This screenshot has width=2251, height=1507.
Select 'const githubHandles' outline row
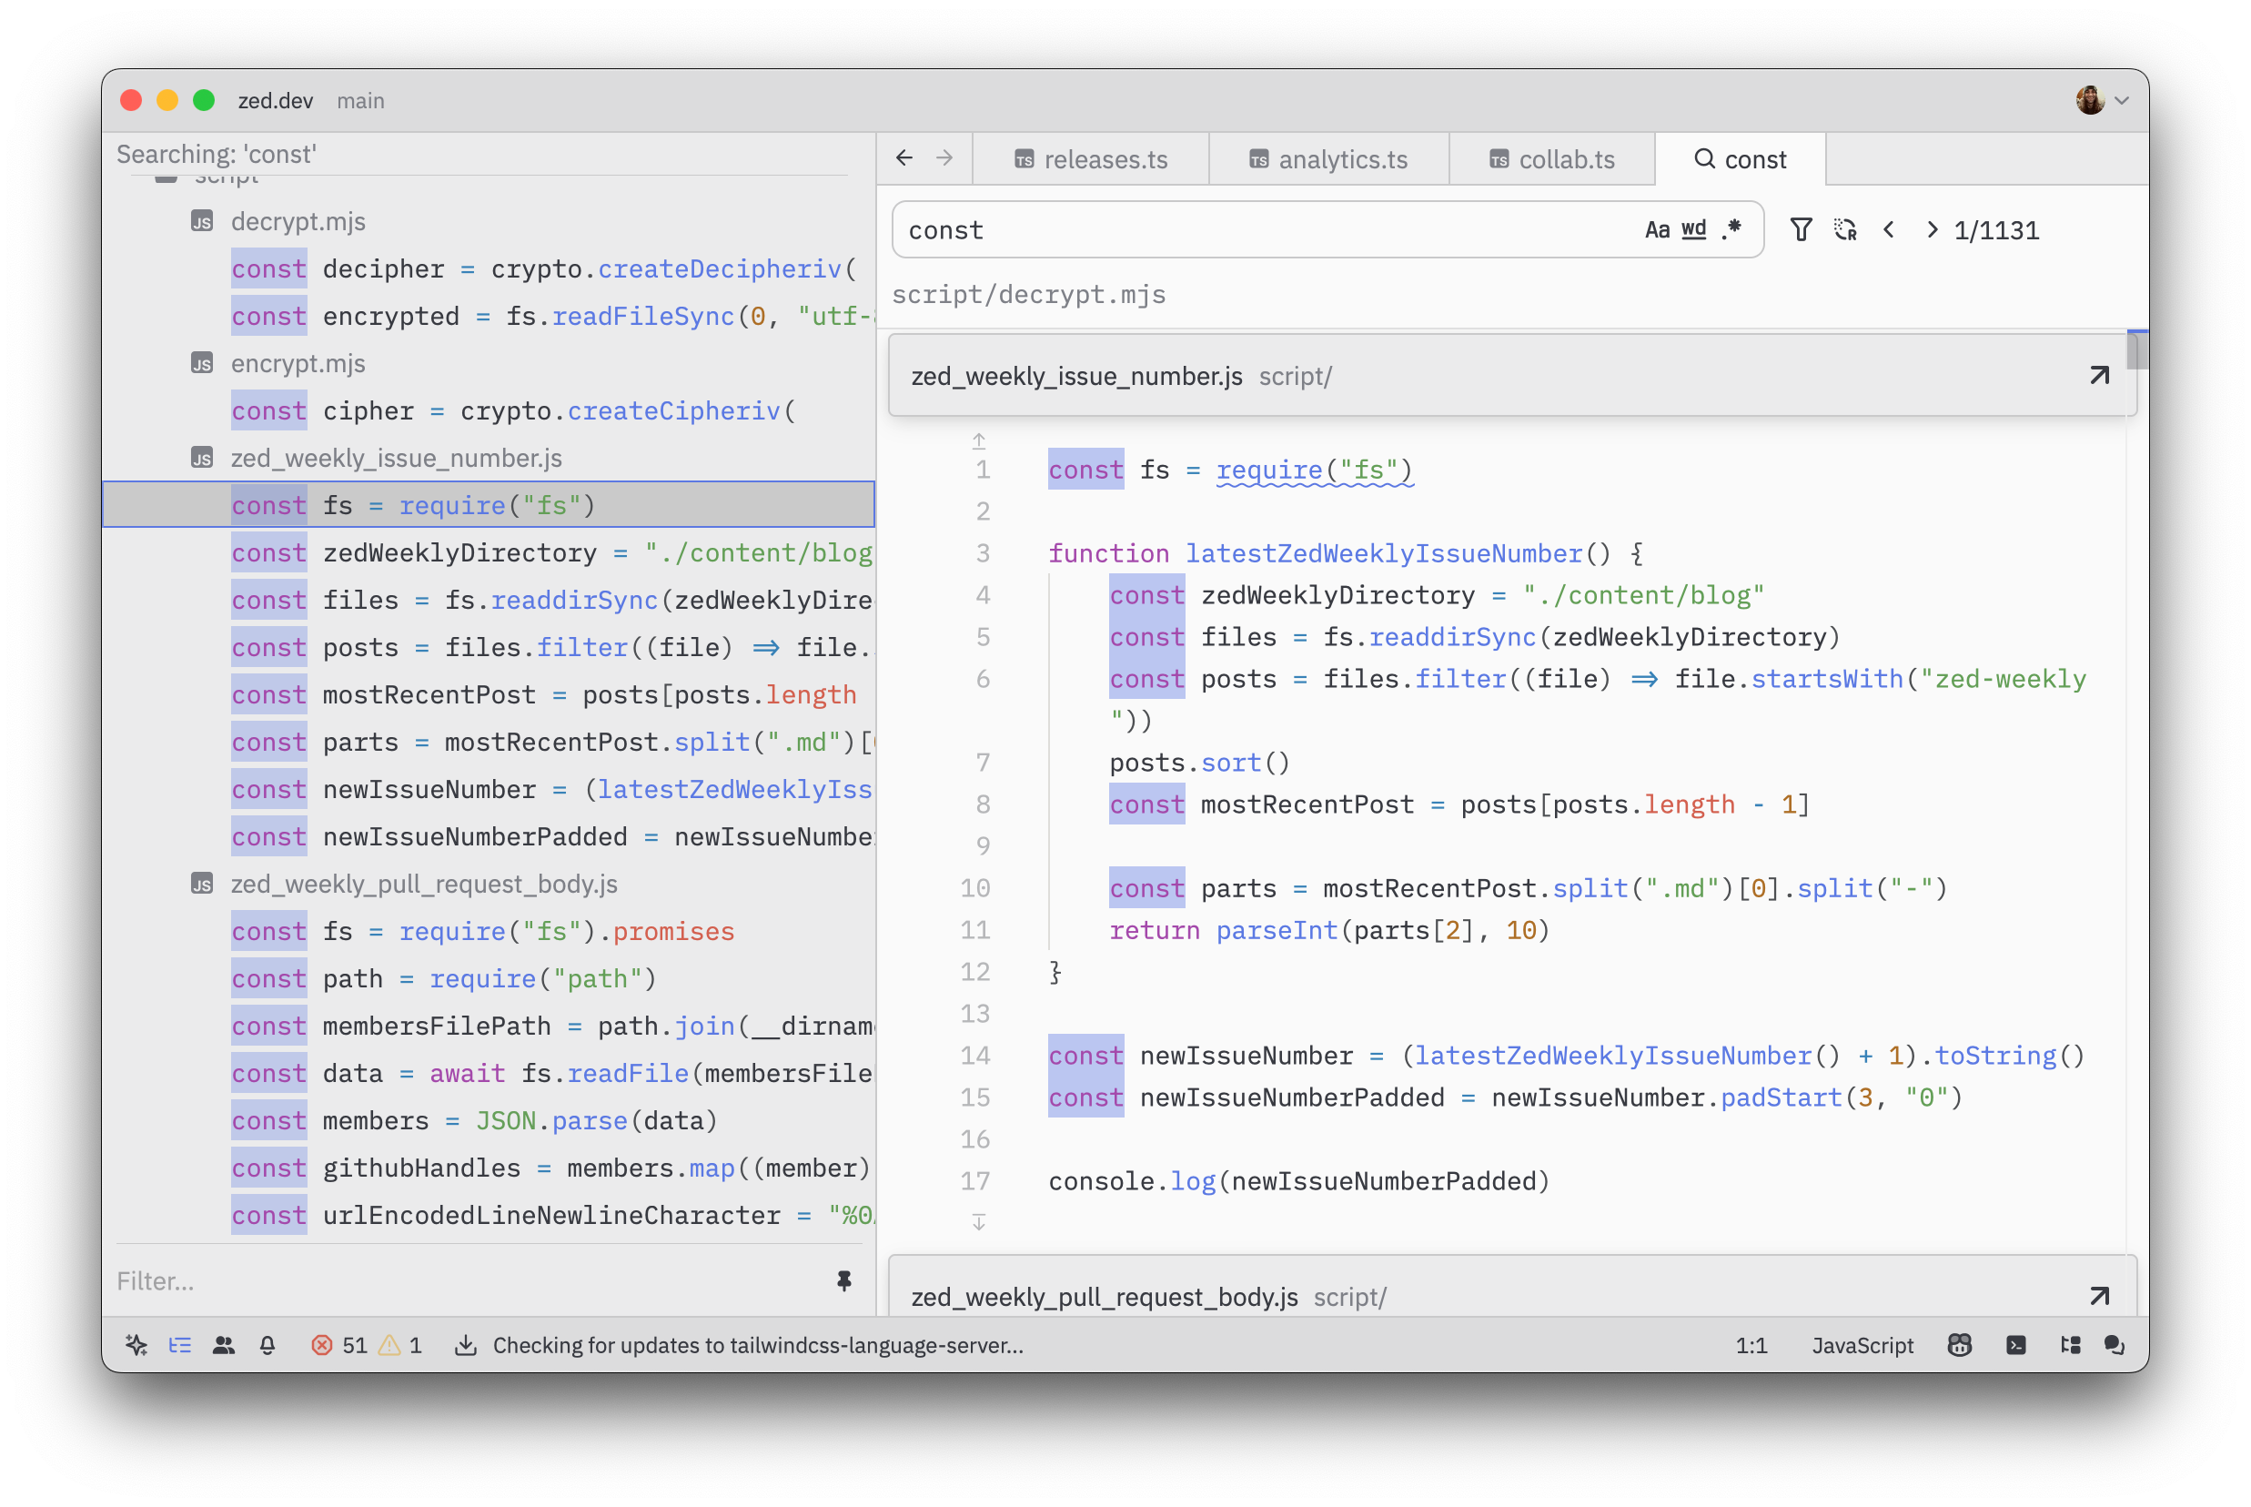point(489,1168)
